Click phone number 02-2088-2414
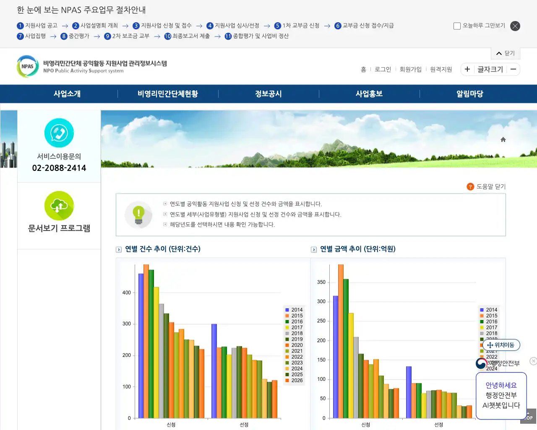The width and height of the screenshot is (537, 430). click(x=59, y=168)
